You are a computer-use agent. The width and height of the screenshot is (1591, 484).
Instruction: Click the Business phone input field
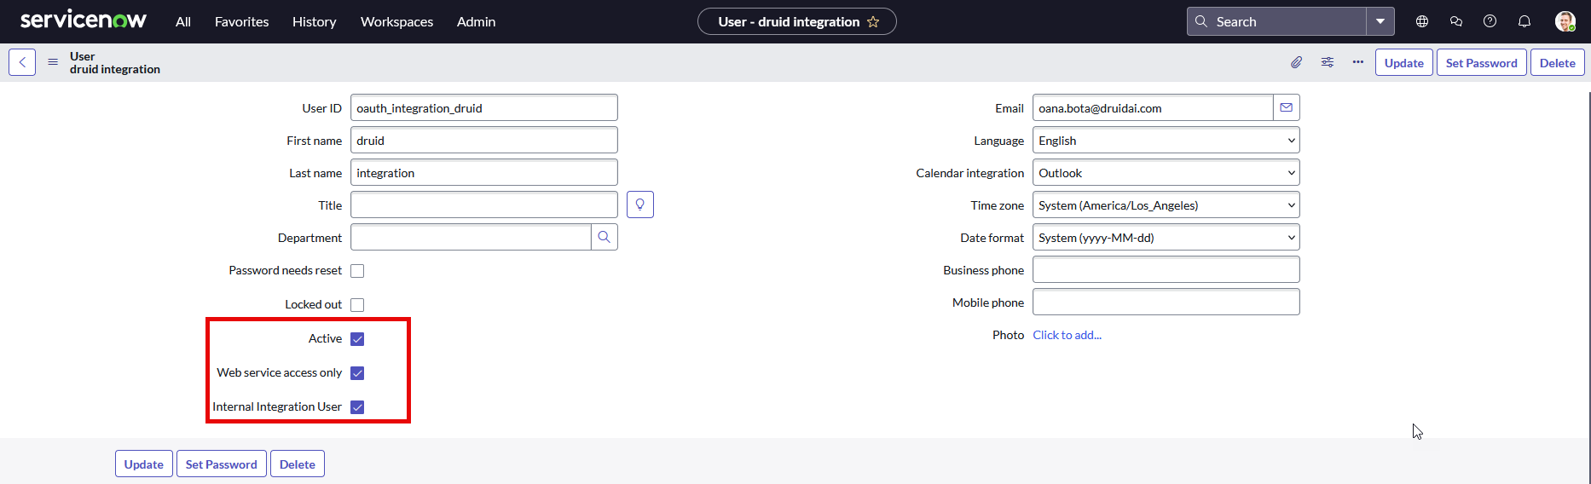1166,270
